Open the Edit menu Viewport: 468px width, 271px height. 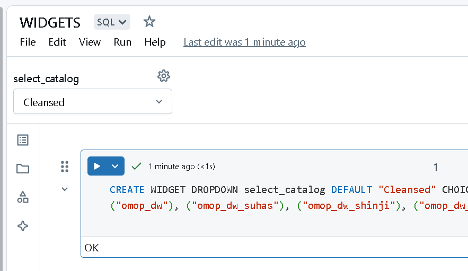(x=57, y=42)
